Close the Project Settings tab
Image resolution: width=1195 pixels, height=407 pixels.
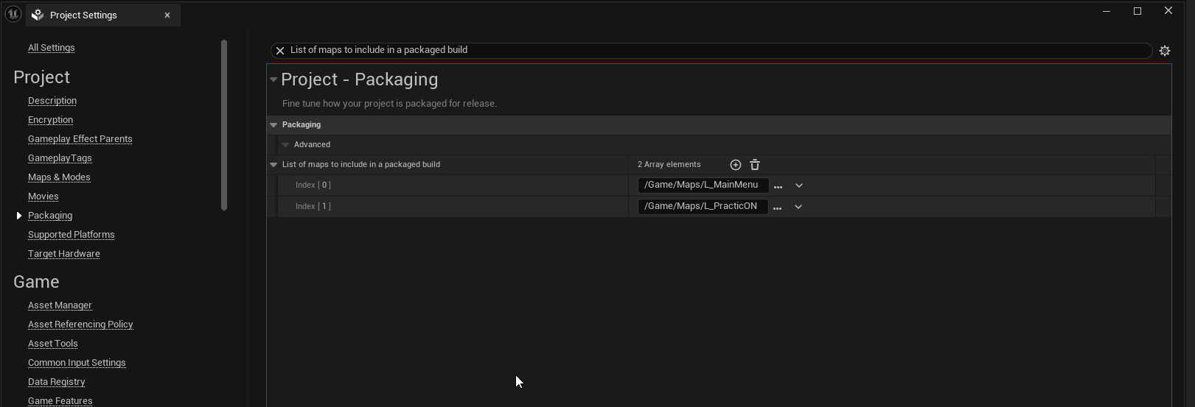pyautogui.click(x=167, y=15)
